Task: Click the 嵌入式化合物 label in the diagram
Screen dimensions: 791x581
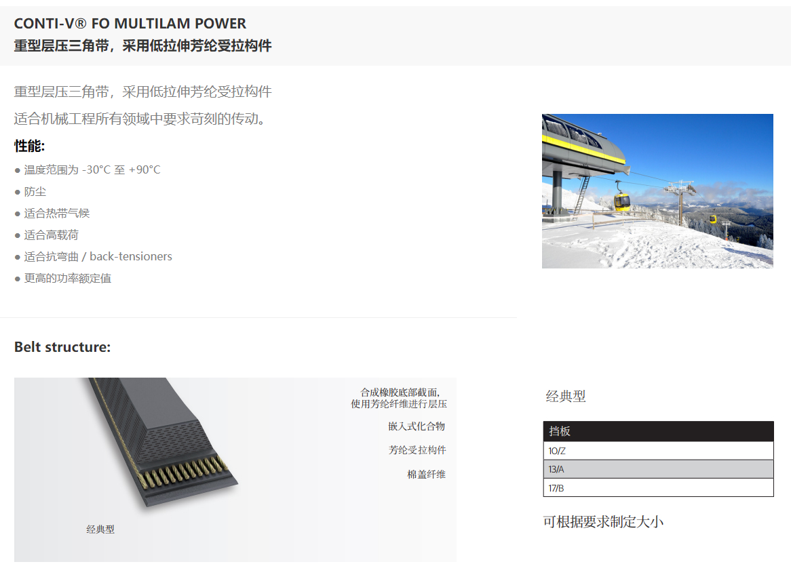Action: click(x=417, y=426)
